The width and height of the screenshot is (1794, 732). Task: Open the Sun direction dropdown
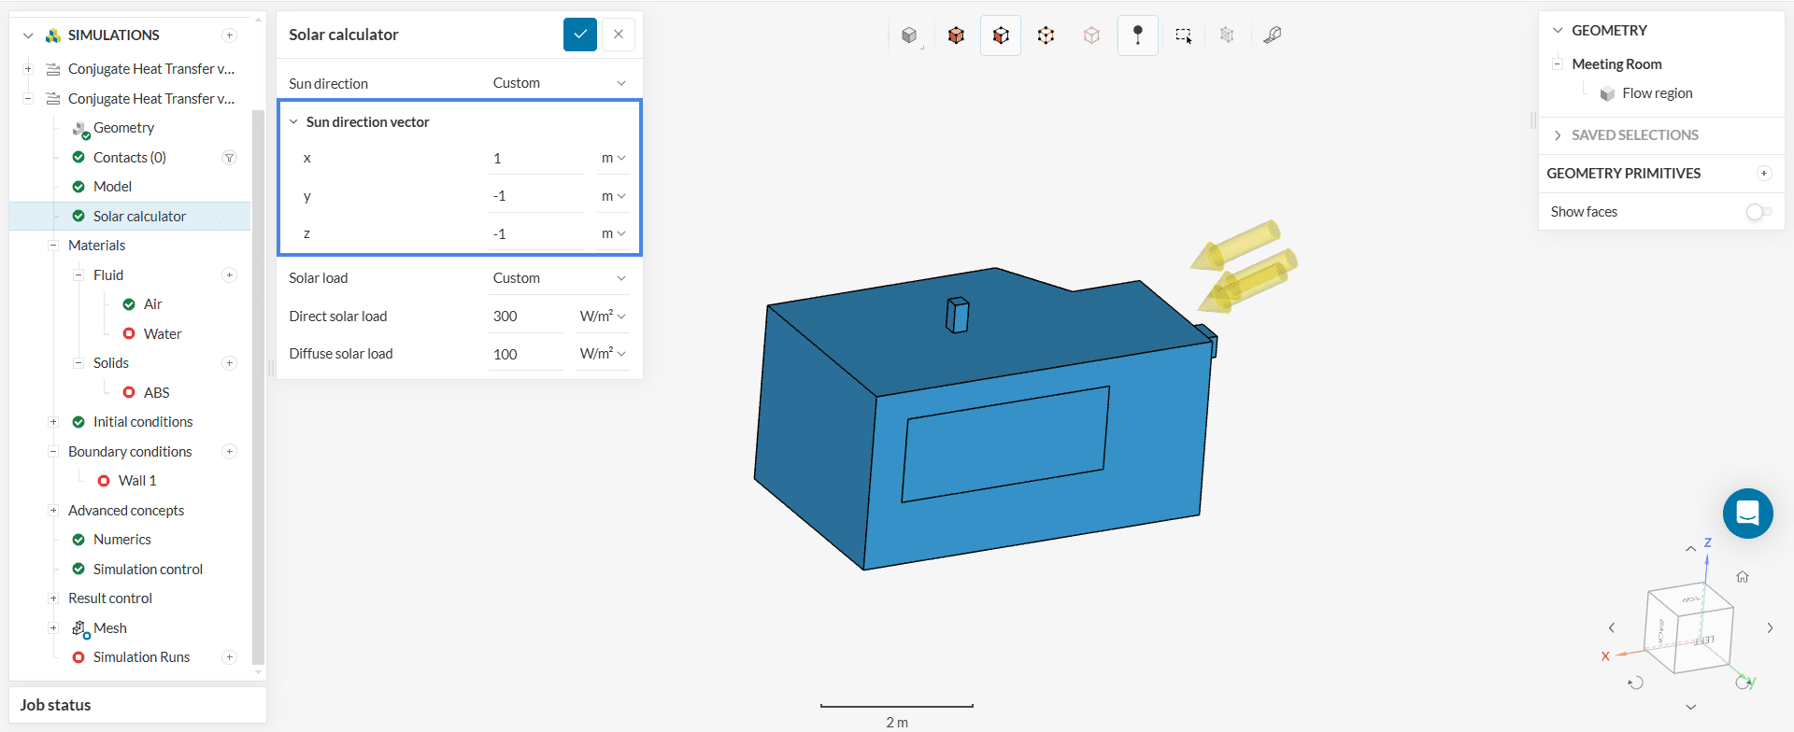(558, 83)
